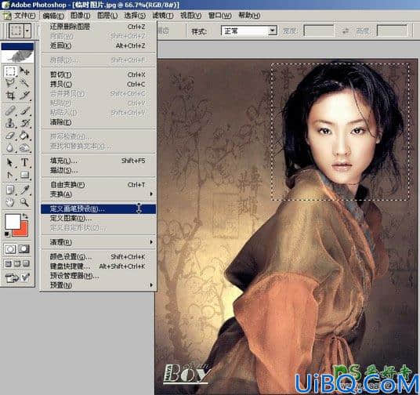
Task: Choose Full Screen with menu bar mode
Action: [x=17, y=263]
